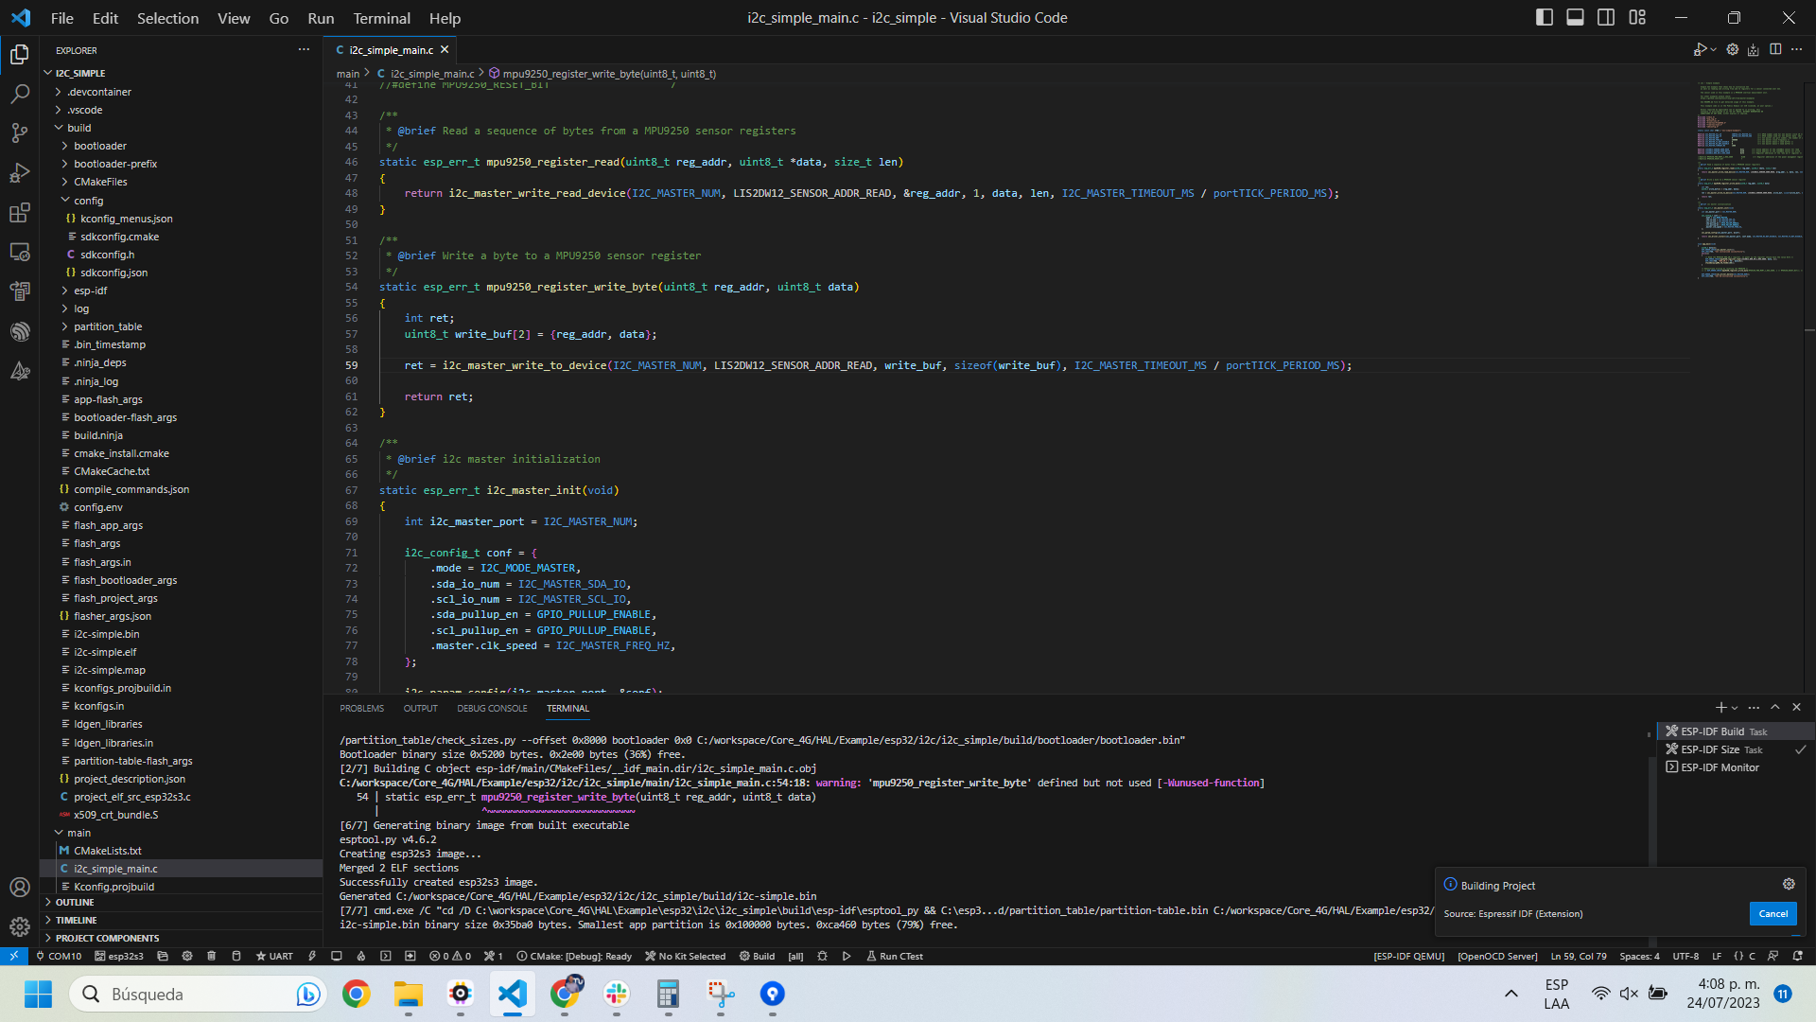Open the Extensions view in activity bar
The image size is (1816, 1022).
(x=20, y=213)
